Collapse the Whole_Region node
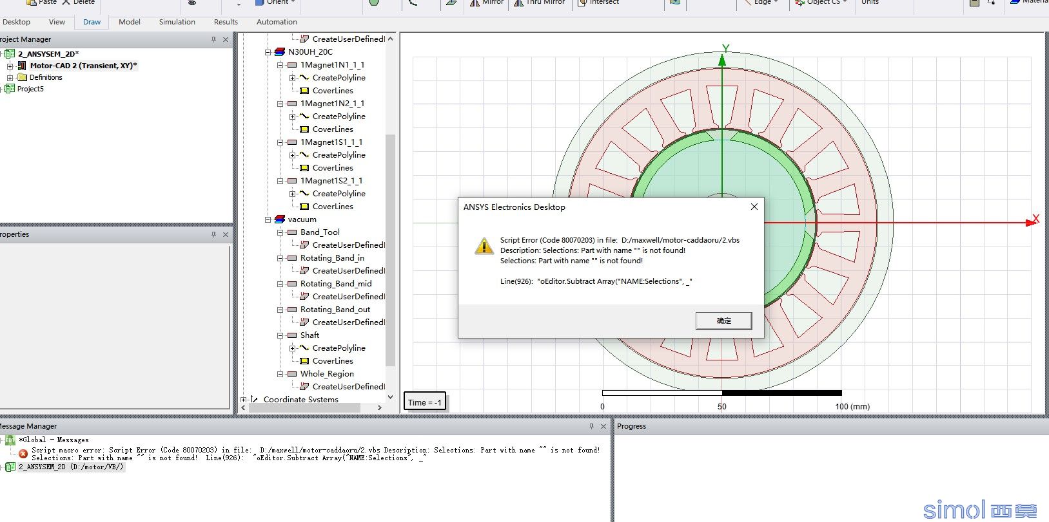This screenshot has width=1049, height=522. click(280, 374)
